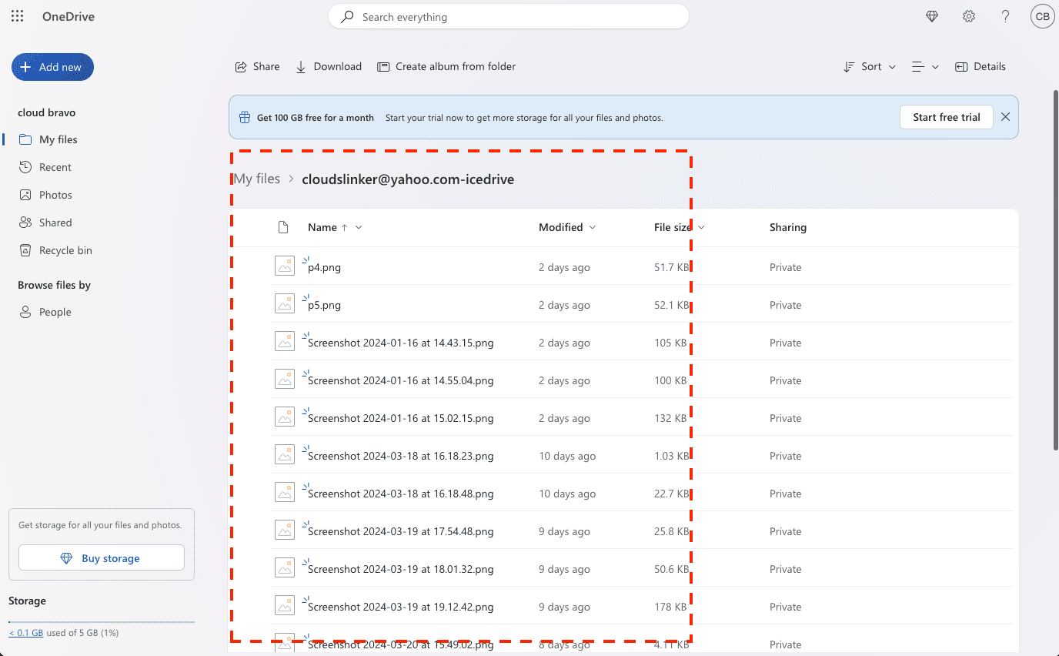Click the < 0.1 GB storage link

[x=26, y=633]
